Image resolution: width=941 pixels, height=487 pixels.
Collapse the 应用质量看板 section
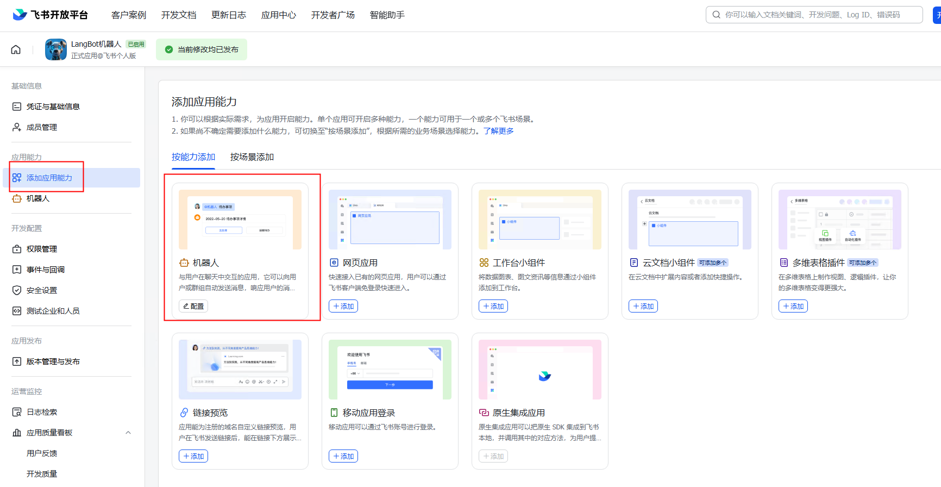pyautogui.click(x=128, y=433)
